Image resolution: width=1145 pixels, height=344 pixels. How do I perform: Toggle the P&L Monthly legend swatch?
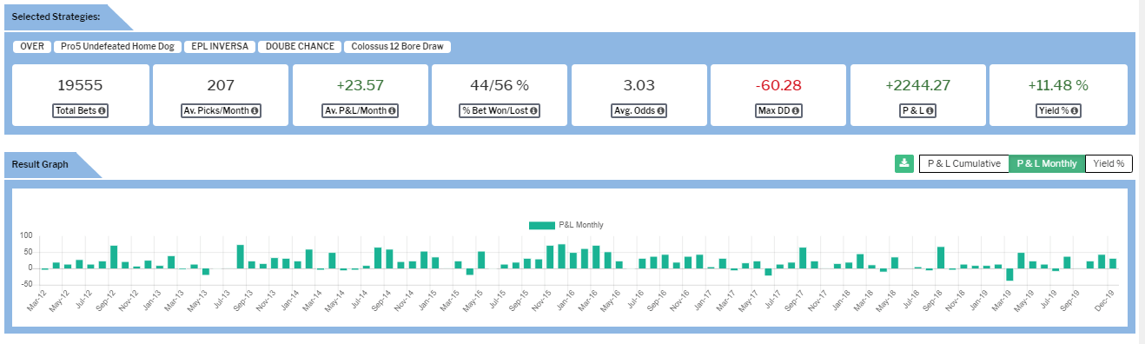coord(541,225)
